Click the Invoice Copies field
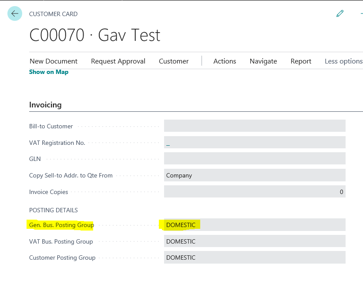Viewport: 363px width, 291px height. click(x=255, y=192)
